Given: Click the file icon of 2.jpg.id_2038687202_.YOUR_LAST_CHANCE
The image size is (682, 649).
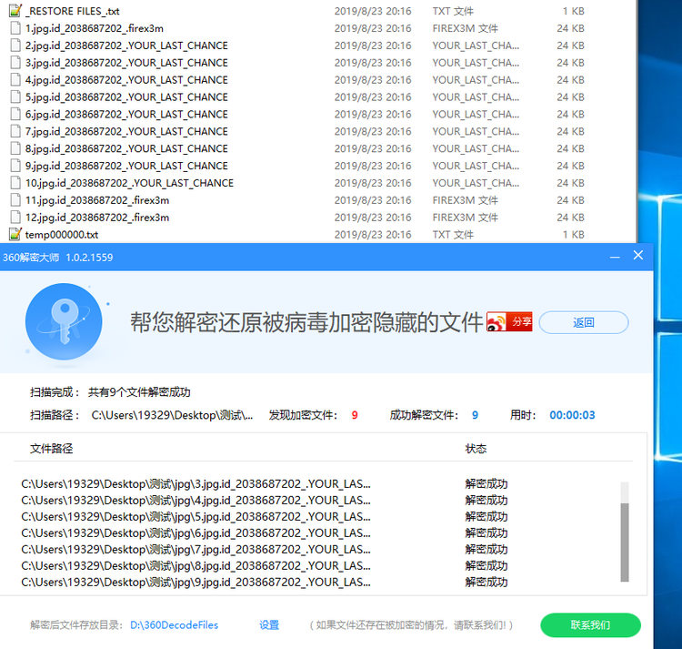Looking at the screenshot, I should (15, 46).
